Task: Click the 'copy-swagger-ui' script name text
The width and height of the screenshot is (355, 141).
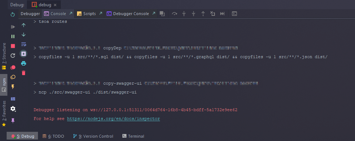Action: 122,83
